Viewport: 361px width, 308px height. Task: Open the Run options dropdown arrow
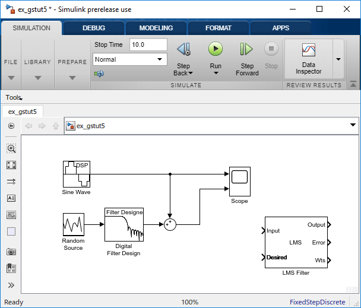point(216,73)
